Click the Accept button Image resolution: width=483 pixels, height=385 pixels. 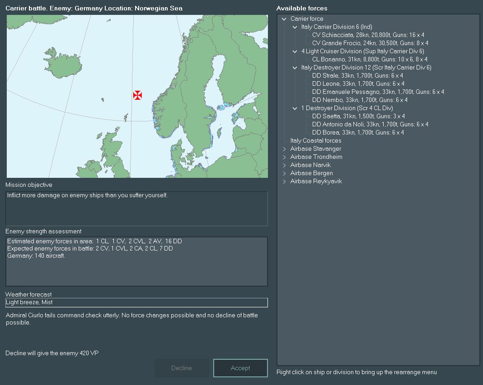240,368
